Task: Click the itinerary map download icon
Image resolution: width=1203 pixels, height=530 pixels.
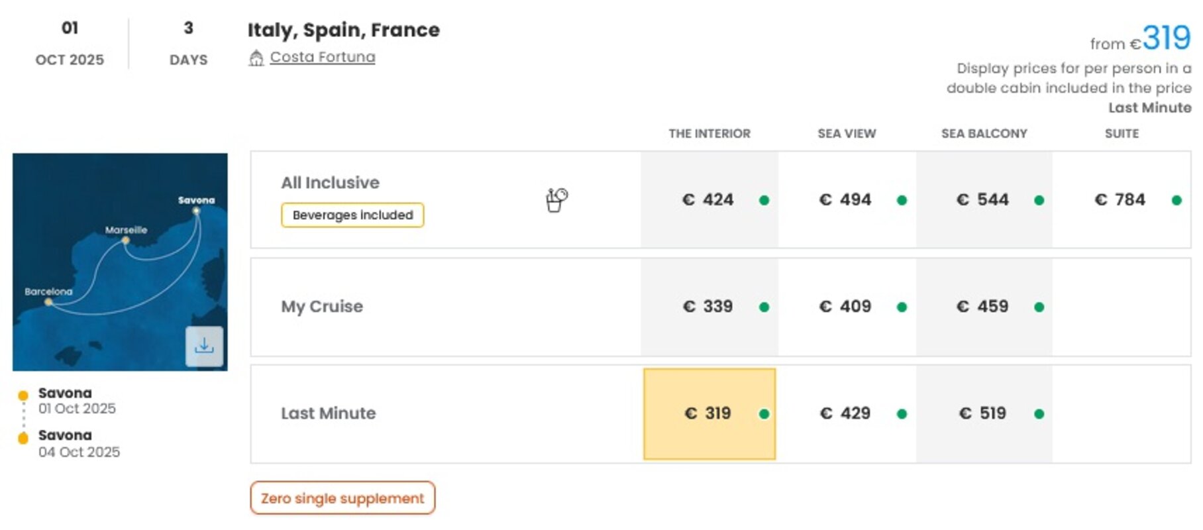Action: coord(204,346)
